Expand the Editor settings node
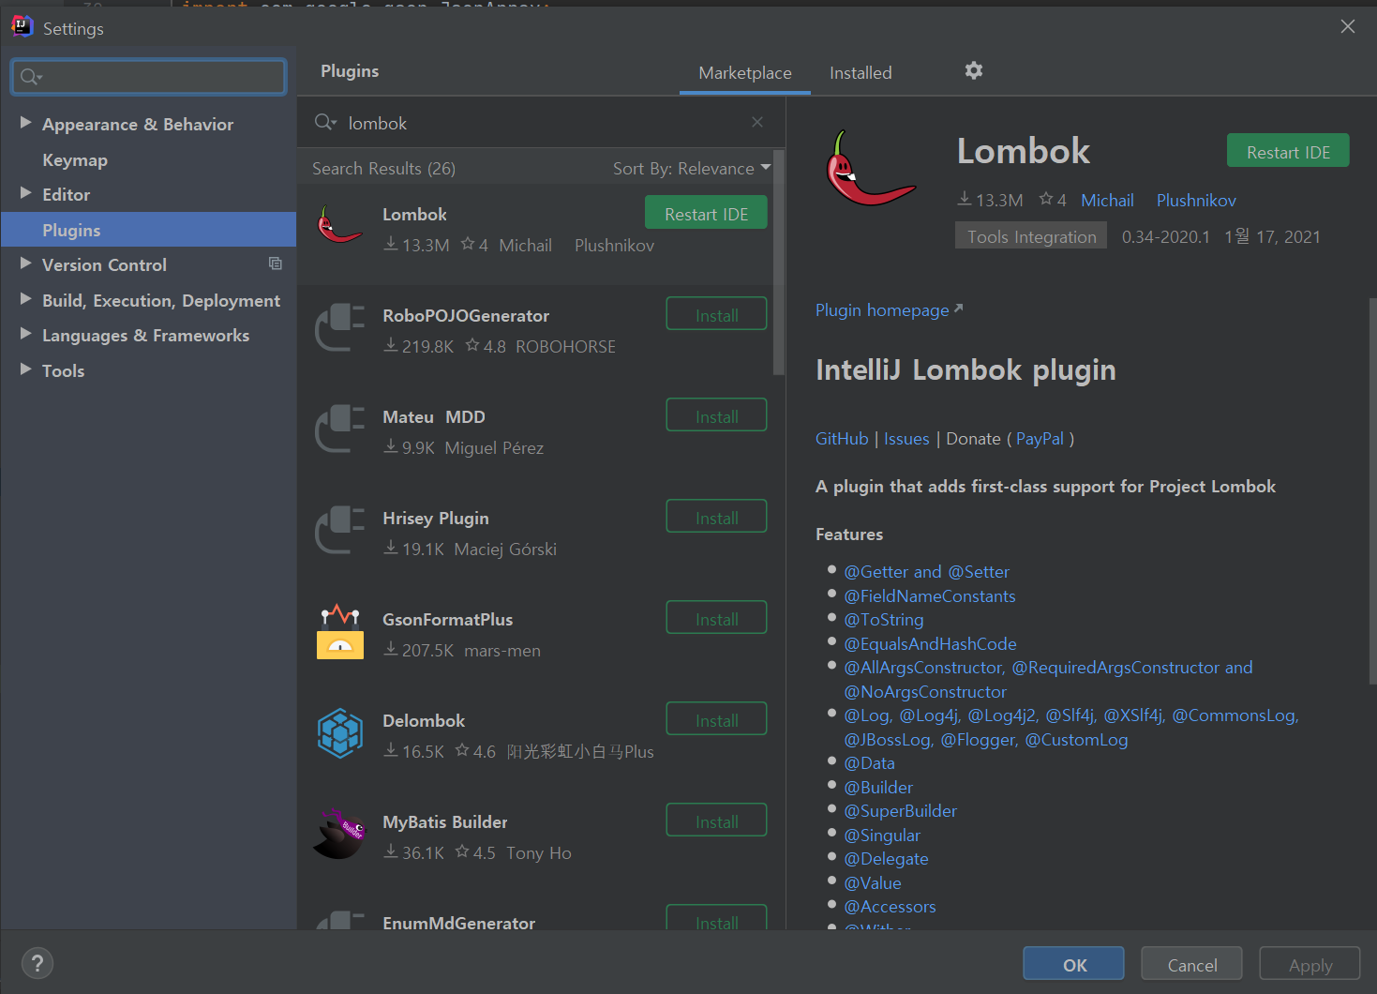The image size is (1377, 994). tap(25, 193)
